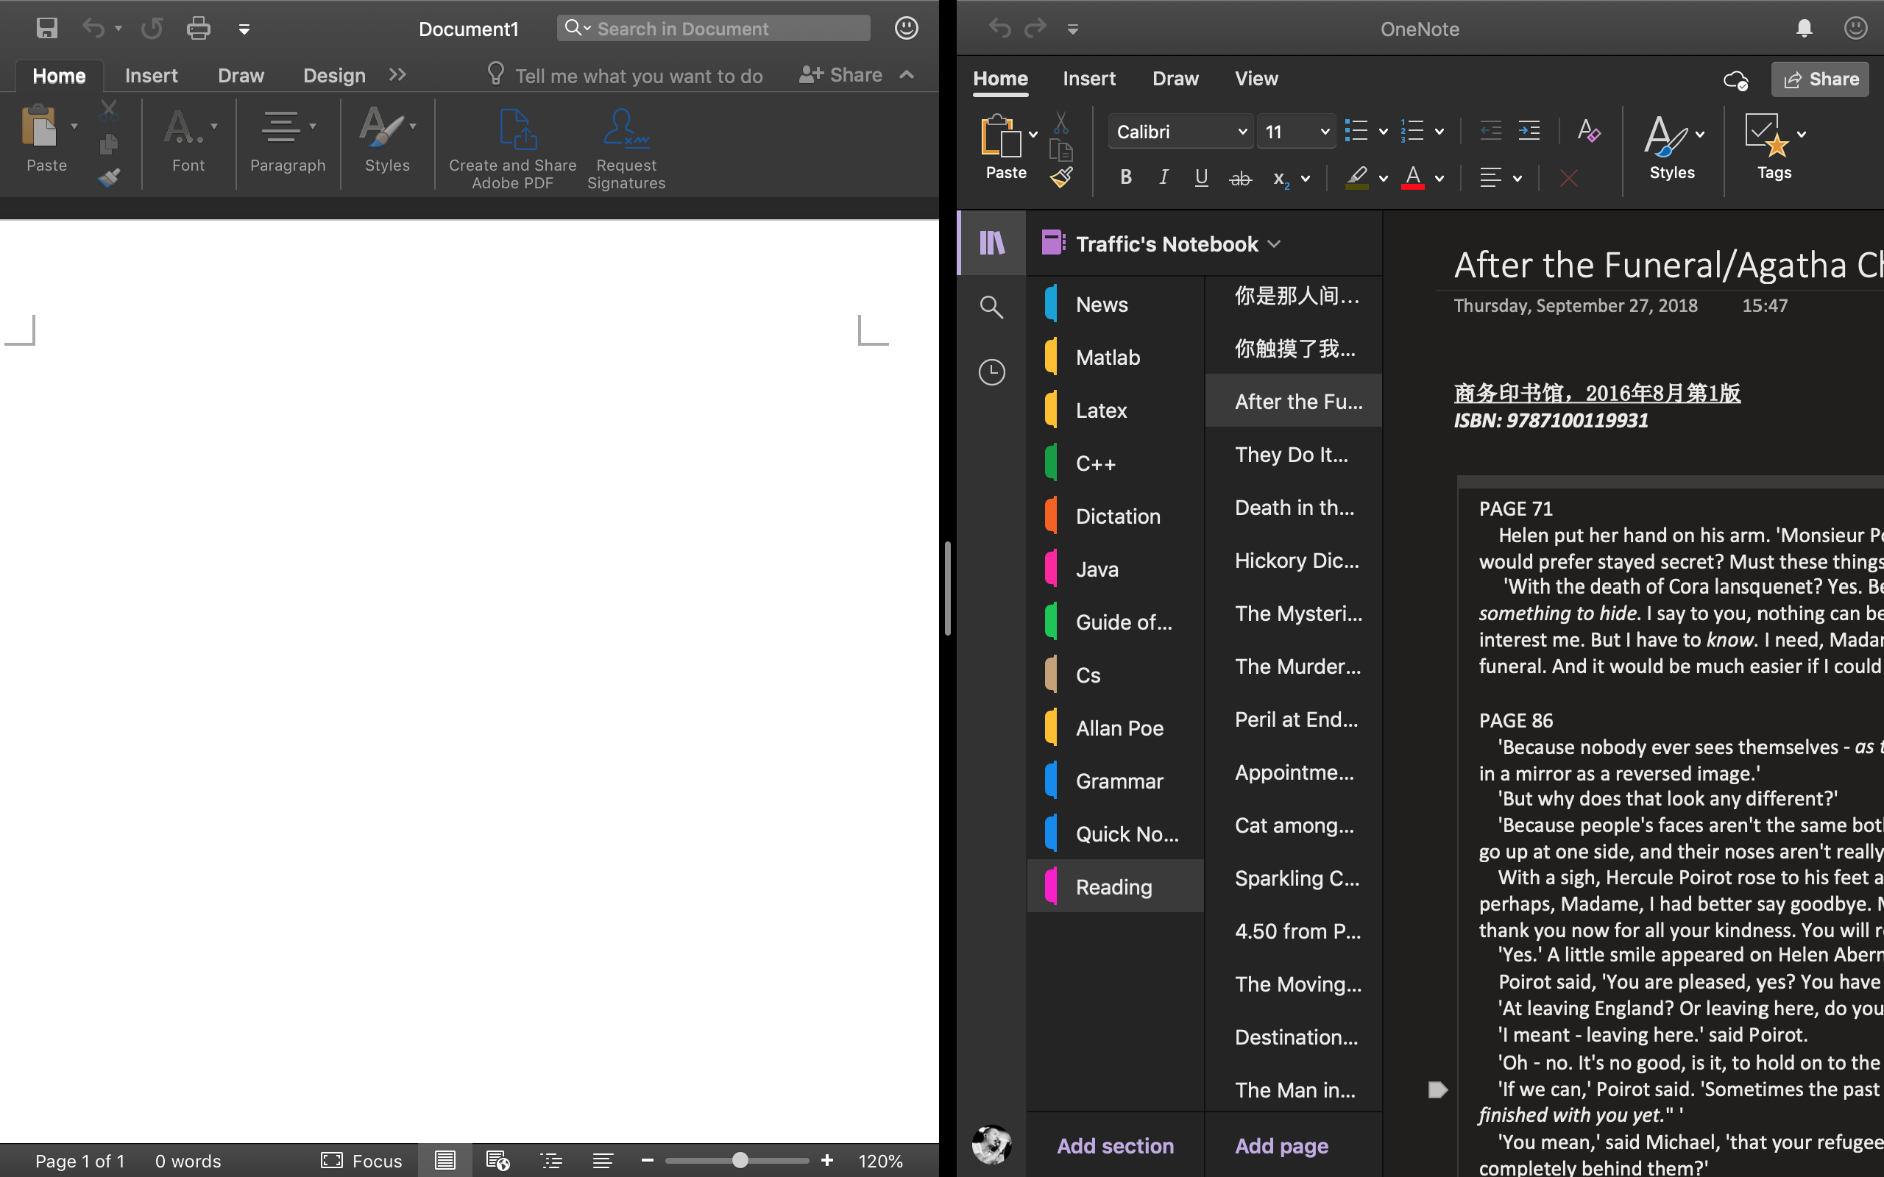1884x1177 pixels.
Task: Apply the red font color in OneNote
Action: tap(1413, 178)
